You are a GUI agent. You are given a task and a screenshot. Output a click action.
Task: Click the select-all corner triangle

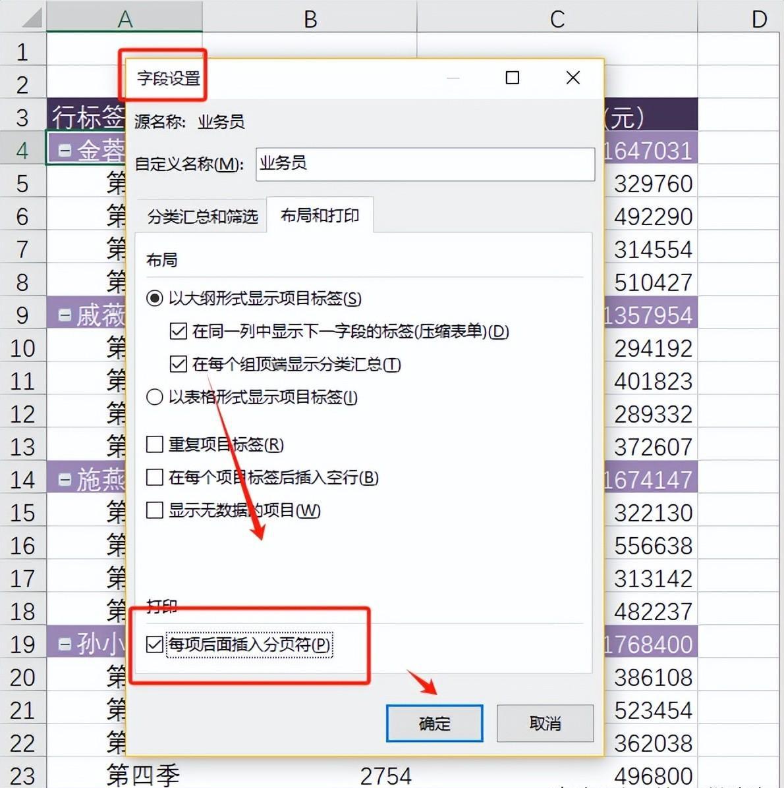pos(32,18)
